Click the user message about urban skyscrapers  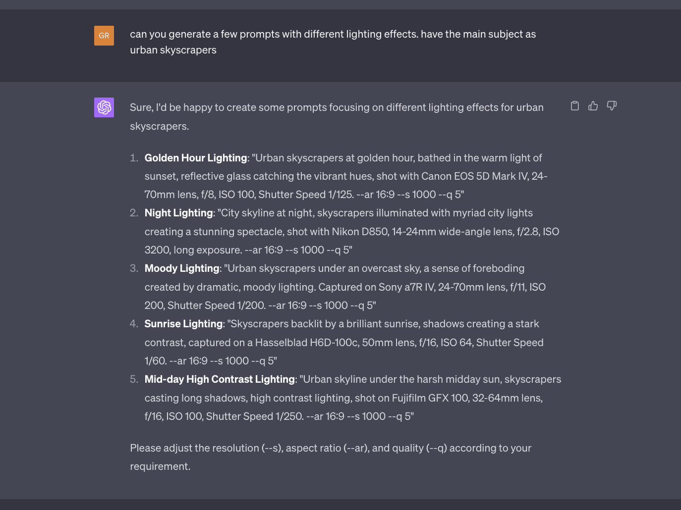tap(333, 42)
